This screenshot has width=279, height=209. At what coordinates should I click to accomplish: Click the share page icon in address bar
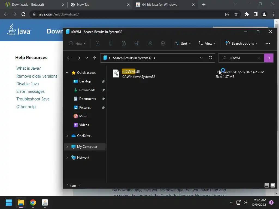point(227,14)
